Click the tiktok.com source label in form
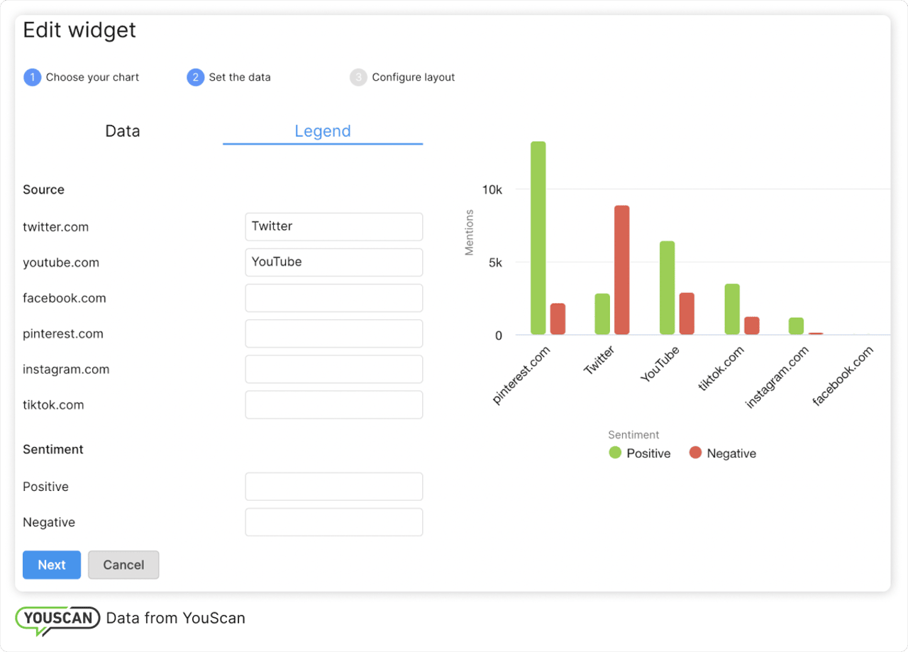 53,404
